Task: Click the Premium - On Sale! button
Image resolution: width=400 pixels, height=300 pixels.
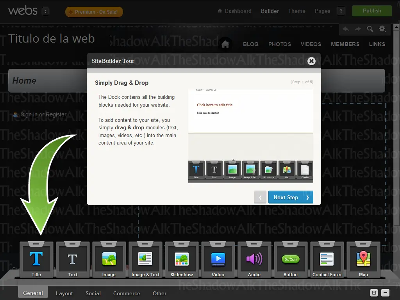Action: tap(94, 12)
